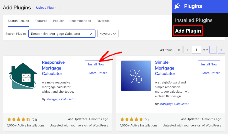The image size is (228, 134).
Task: View More Details for Responsive Mortgage Calculator
Action: 98,73
